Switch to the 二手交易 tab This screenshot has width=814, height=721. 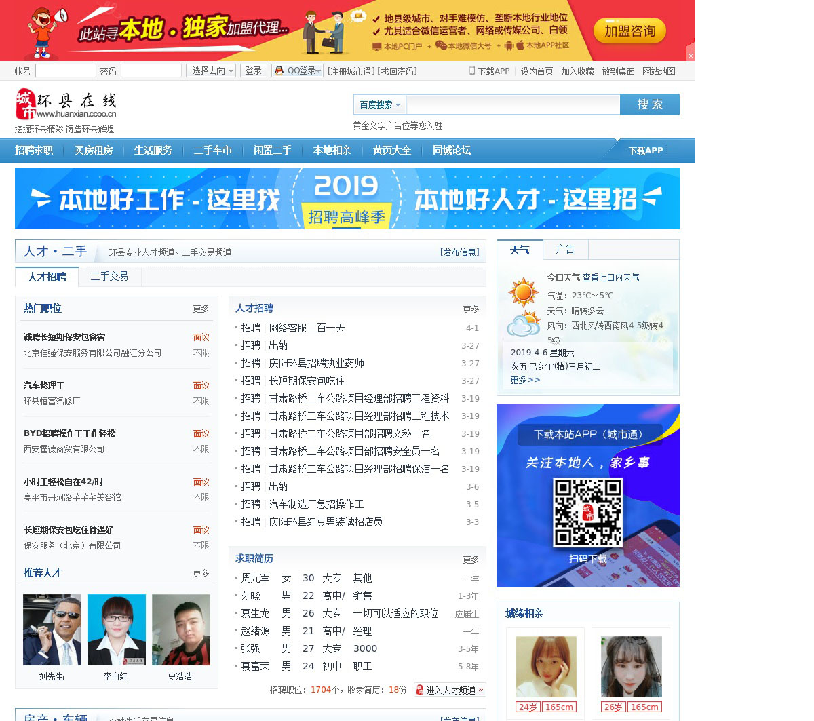(x=109, y=276)
